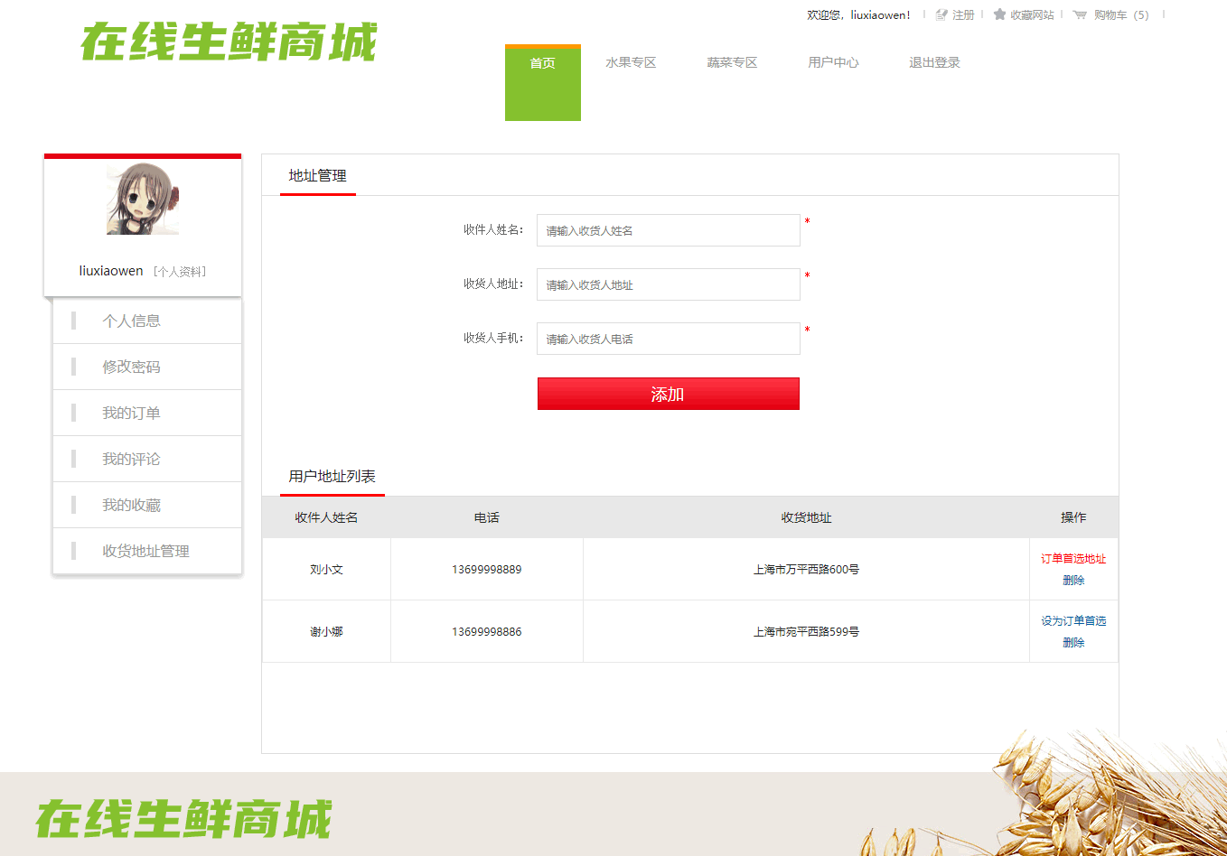Click phone number 13699998889

click(x=487, y=570)
